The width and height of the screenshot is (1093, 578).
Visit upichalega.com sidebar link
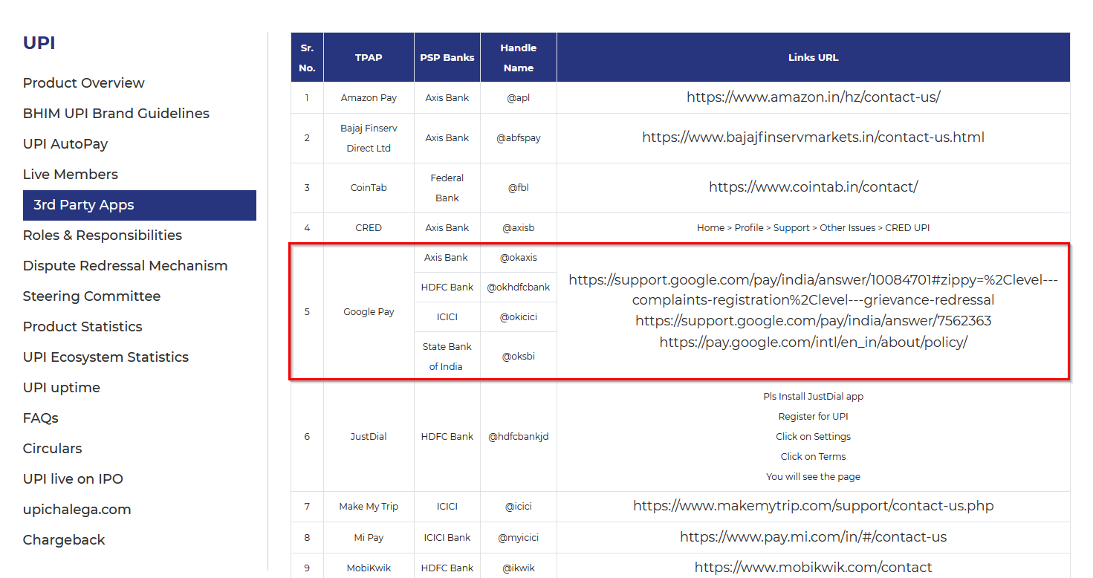point(77,510)
